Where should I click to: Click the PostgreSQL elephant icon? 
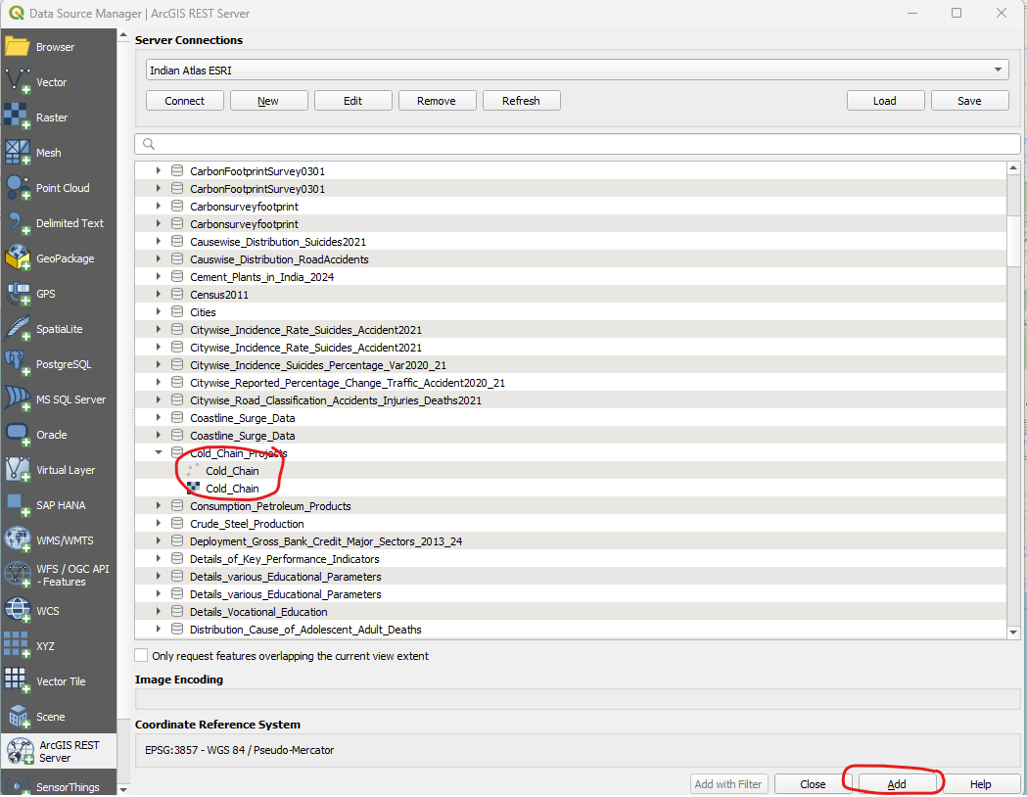click(18, 364)
